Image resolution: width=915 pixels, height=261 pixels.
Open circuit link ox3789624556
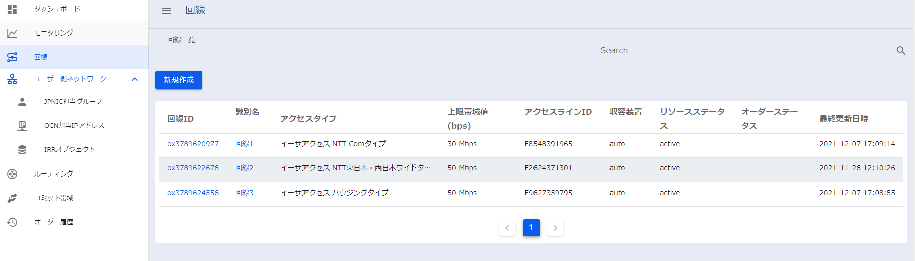point(193,193)
